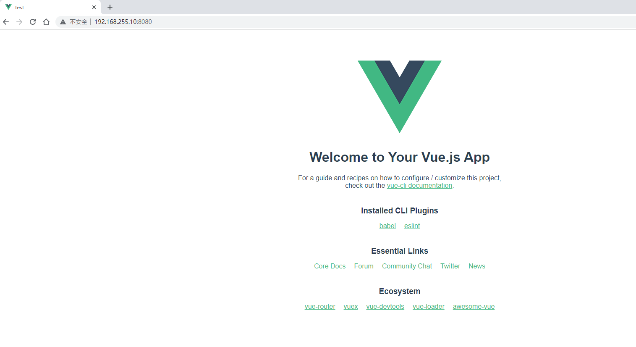
Task: Follow the Twitter link
Action: click(450, 266)
